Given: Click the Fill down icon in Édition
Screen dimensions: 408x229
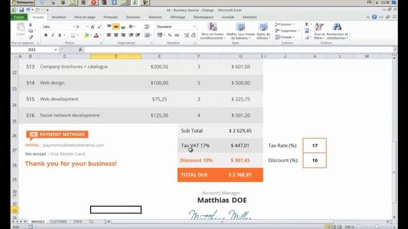Looking at the screenshot, I should (x=307, y=31).
